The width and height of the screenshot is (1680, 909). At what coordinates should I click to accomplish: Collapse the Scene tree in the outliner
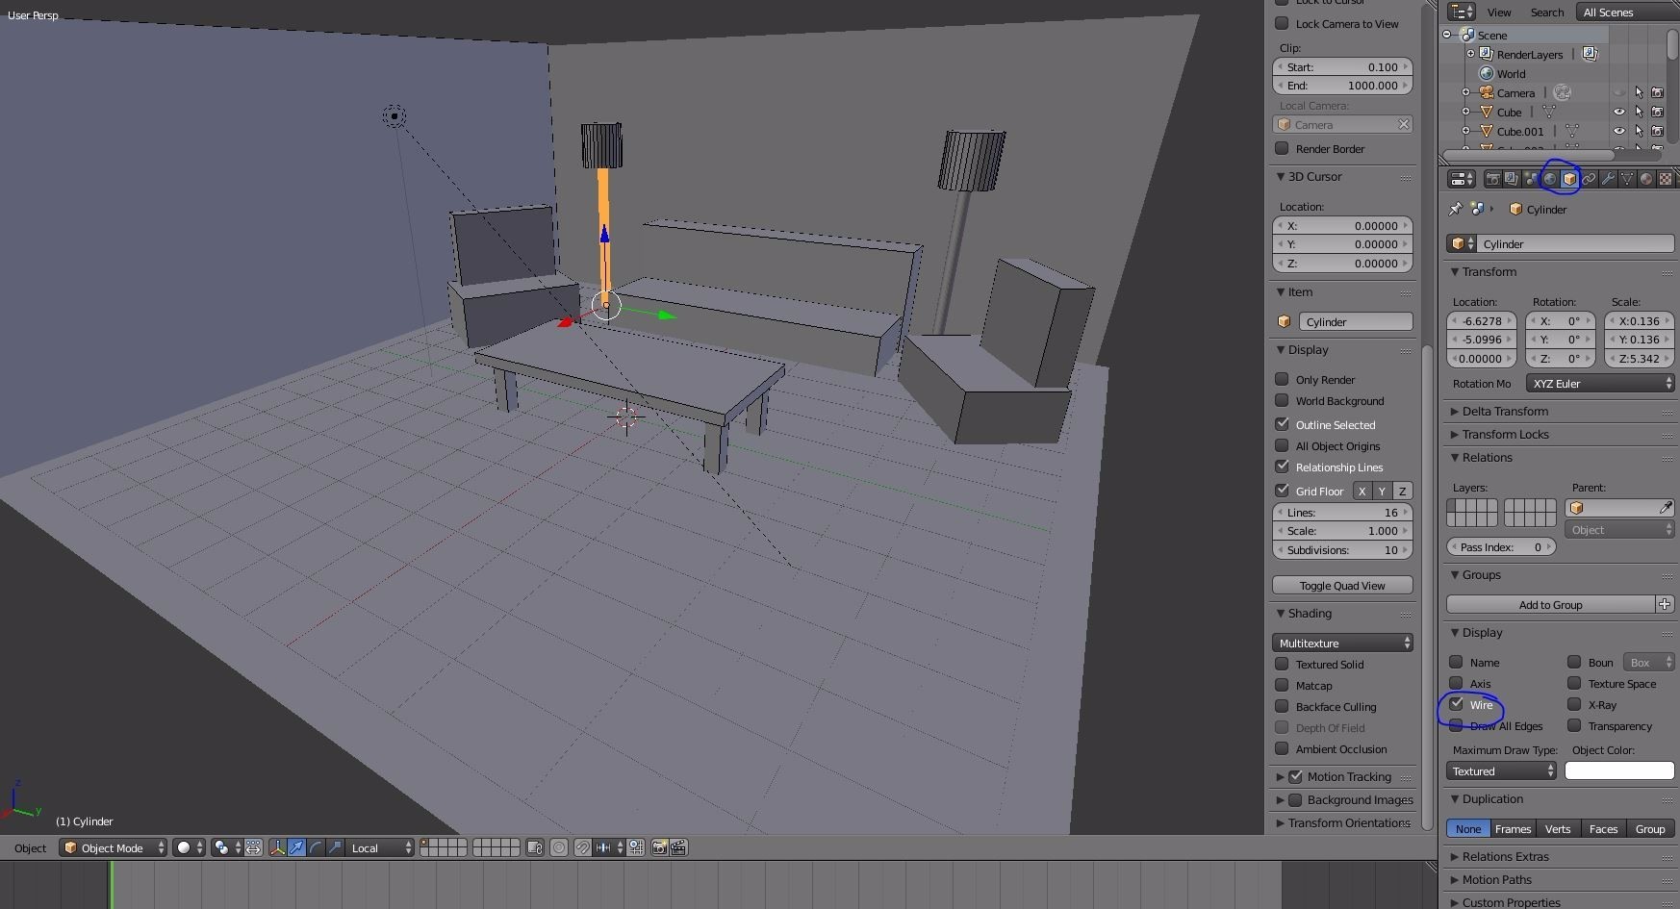[x=1447, y=35]
